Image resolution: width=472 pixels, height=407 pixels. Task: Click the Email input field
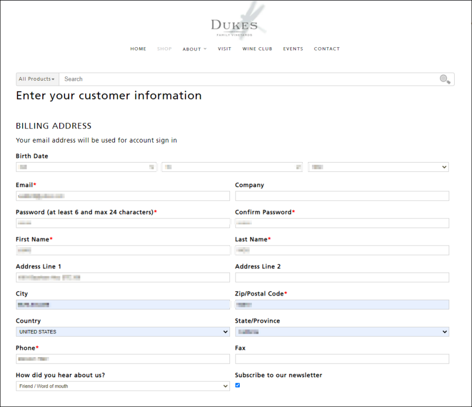123,196
